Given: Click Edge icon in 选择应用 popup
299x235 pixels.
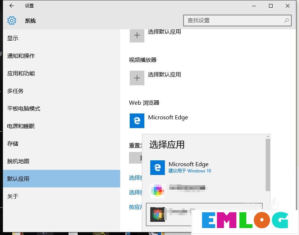Looking at the screenshot, I should point(158,168).
